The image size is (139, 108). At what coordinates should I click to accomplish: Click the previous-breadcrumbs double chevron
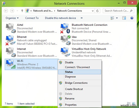point(31,11)
